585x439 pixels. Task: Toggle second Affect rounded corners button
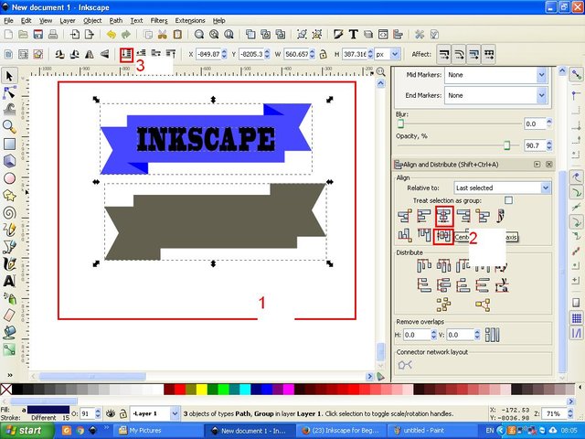tap(459, 55)
